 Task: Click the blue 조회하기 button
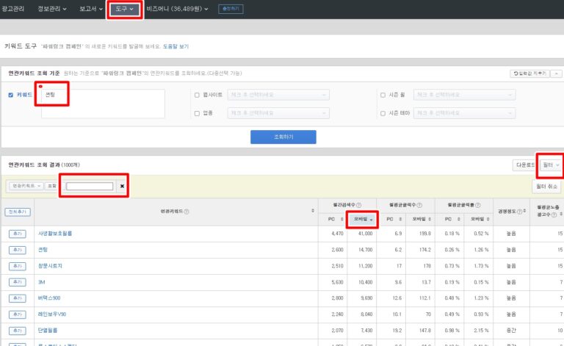point(283,137)
